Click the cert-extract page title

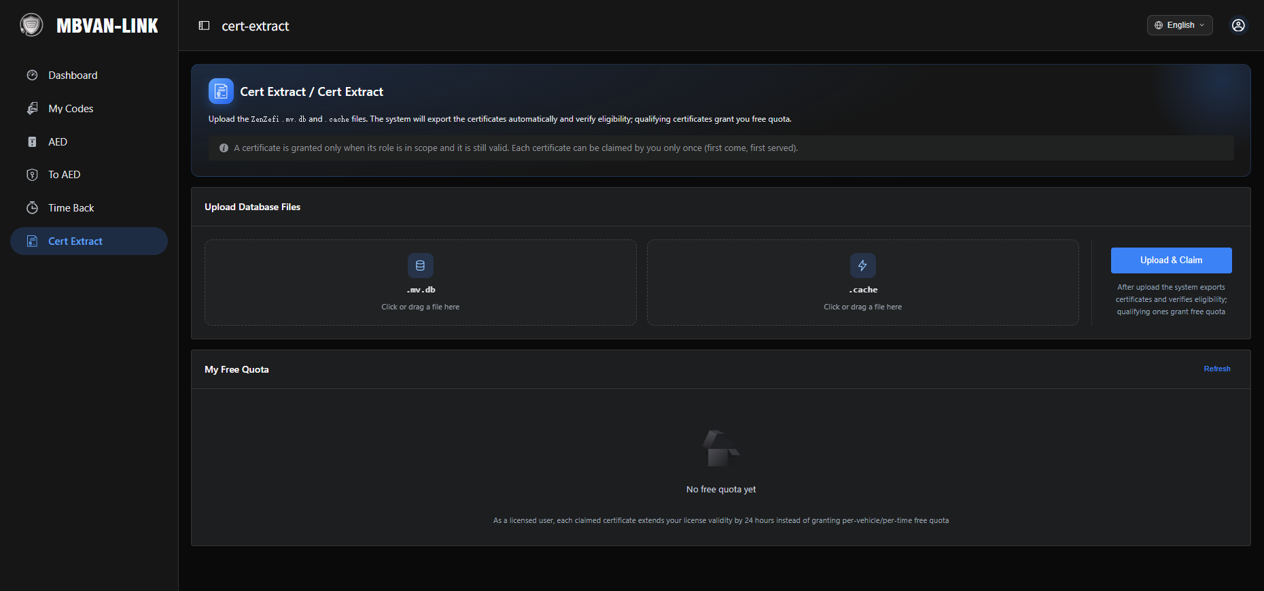click(256, 26)
